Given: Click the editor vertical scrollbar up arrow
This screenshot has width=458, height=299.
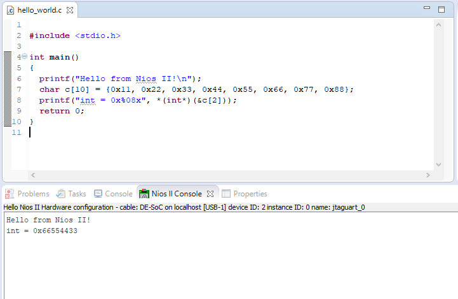Looking at the screenshot, I should coord(438,25).
